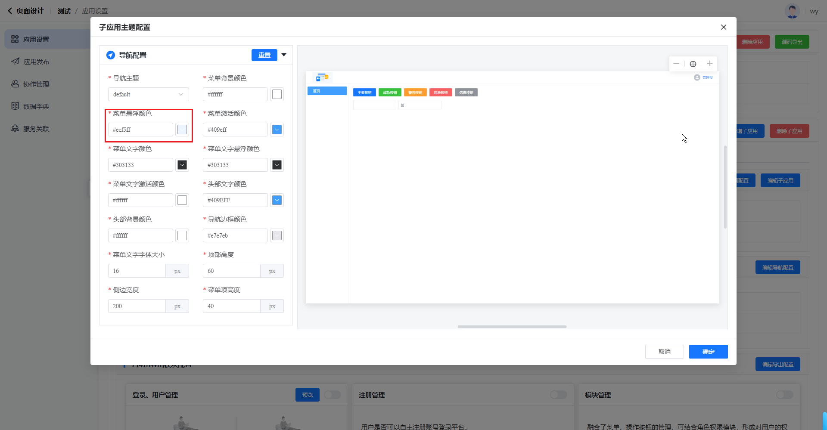Click the back arrow beside 页面设计
827x430 pixels.
pos(10,11)
